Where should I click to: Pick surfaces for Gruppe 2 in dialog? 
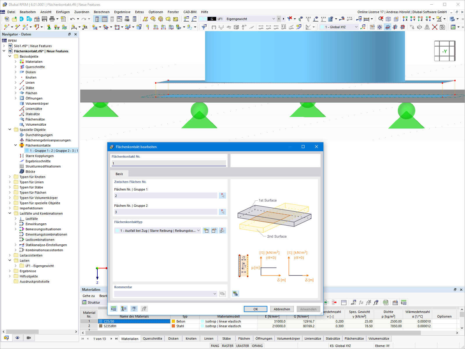point(223,212)
